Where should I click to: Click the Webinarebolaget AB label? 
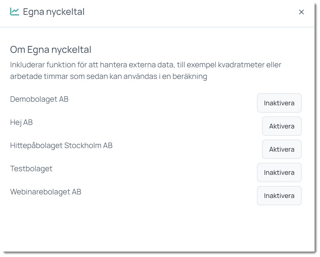46,192
